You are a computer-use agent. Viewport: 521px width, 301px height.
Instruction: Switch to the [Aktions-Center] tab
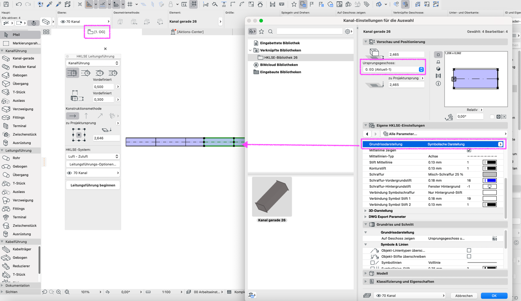point(187,32)
